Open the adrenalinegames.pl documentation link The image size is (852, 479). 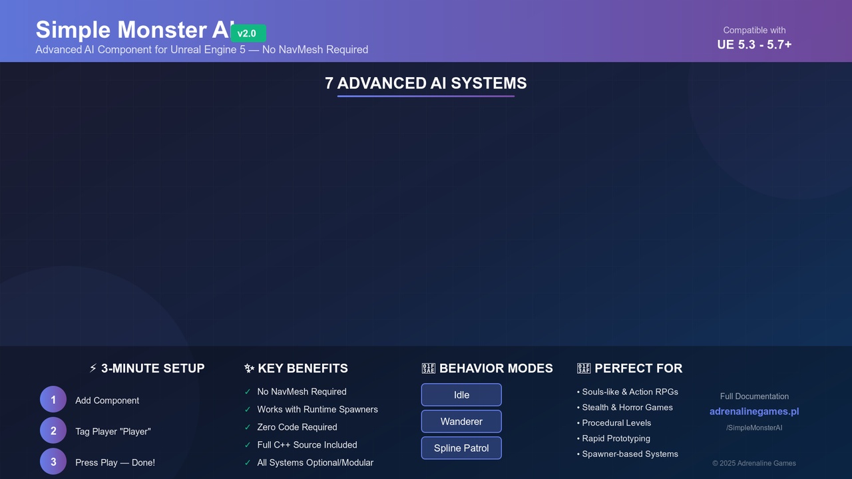(x=754, y=411)
